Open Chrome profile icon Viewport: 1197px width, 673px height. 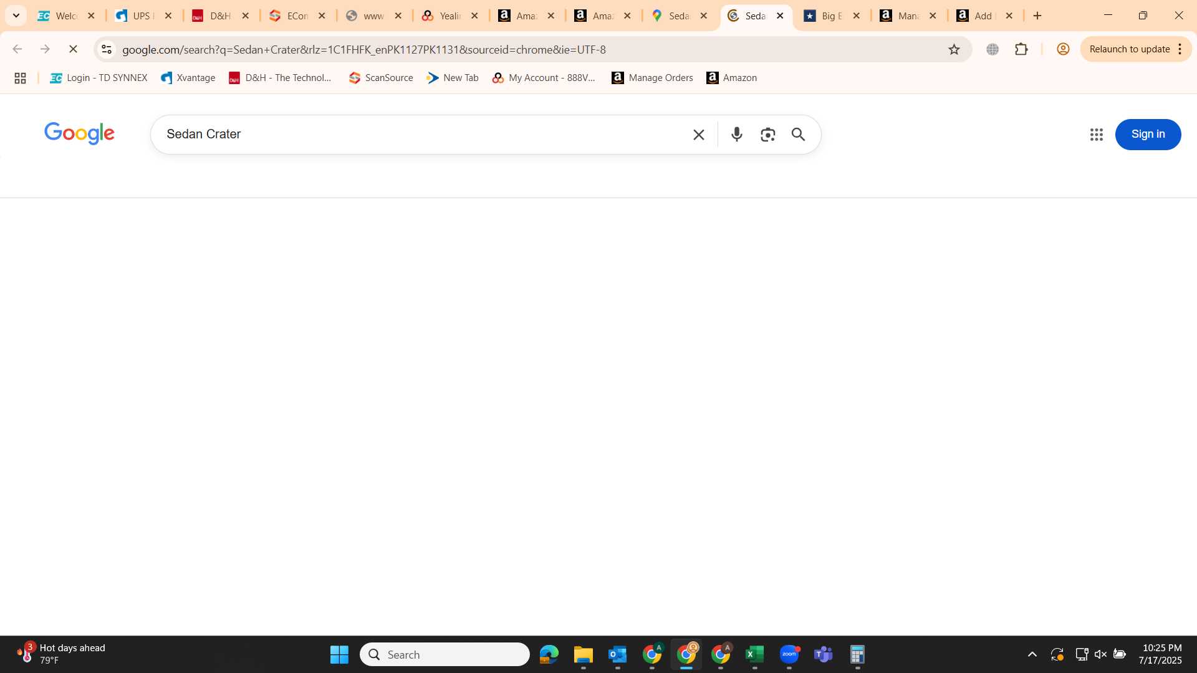point(1063,49)
